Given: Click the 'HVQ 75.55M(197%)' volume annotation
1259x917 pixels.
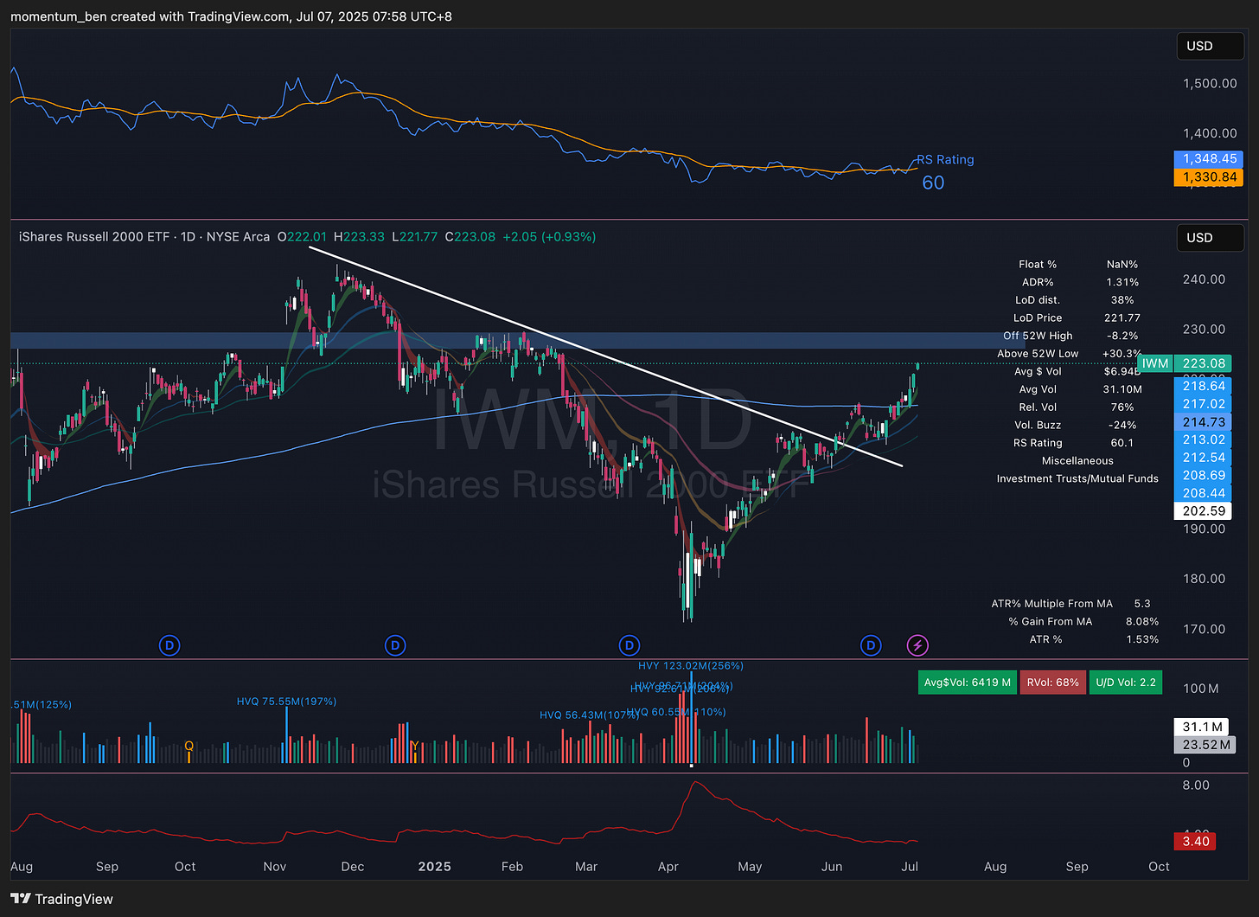Looking at the screenshot, I should click(x=286, y=702).
